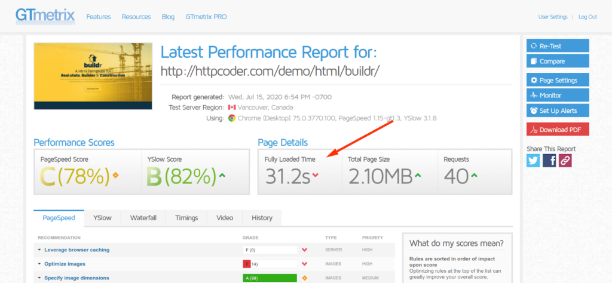Copy the report link icon
Viewport: 612px width, 283px height.
565,160
